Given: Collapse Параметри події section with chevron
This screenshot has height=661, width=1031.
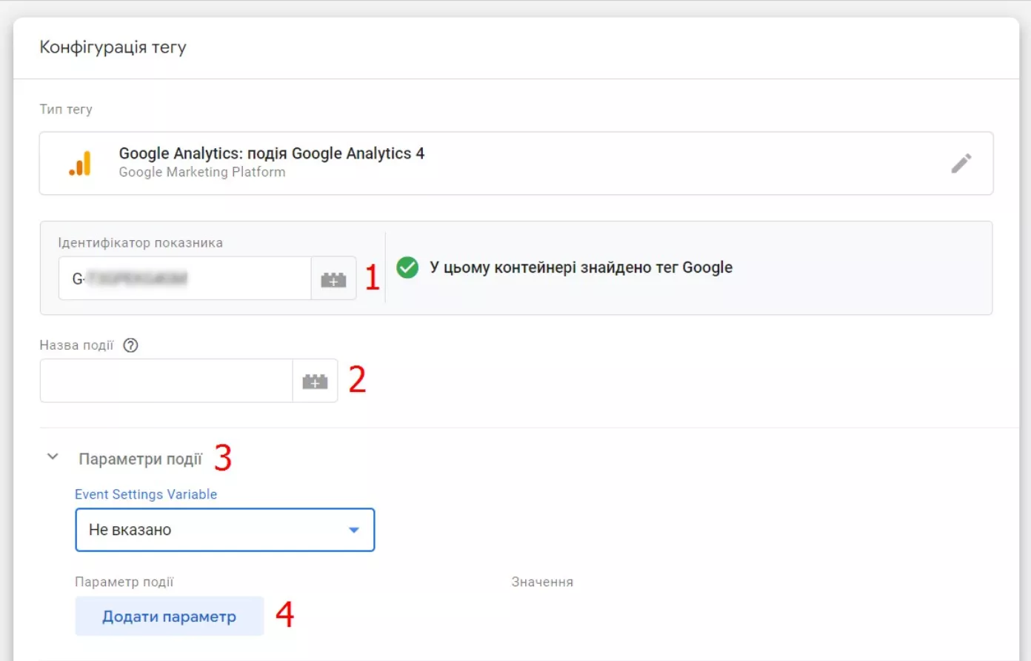Looking at the screenshot, I should (53, 457).
